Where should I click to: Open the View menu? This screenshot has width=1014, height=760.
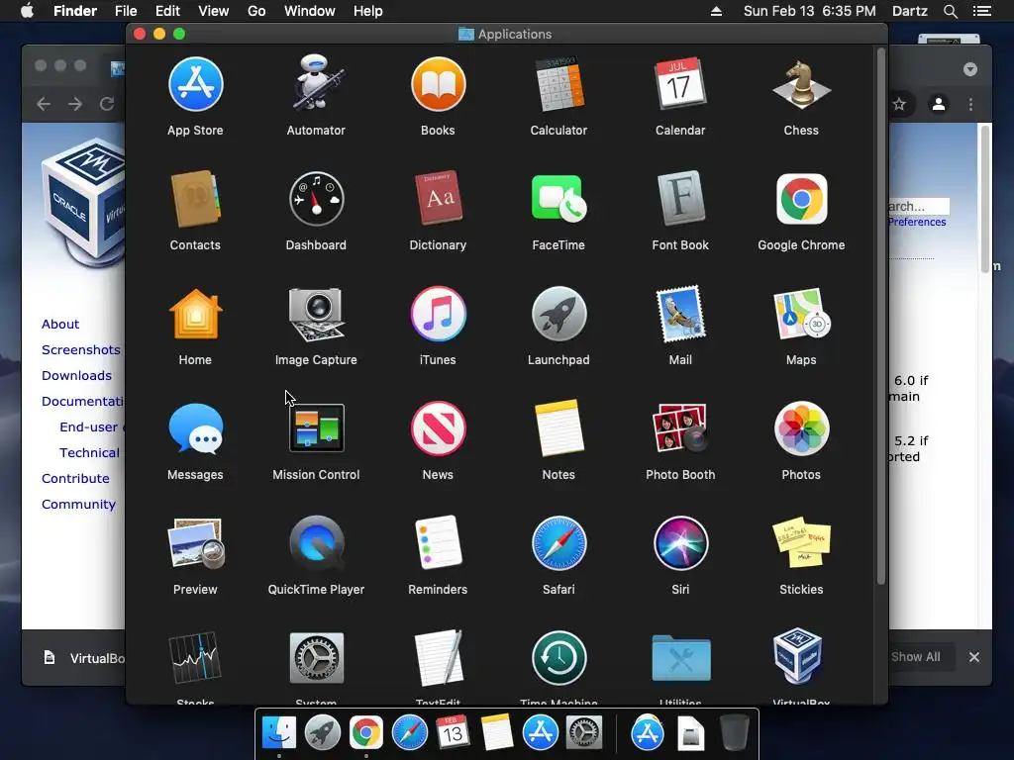[214, 11]
